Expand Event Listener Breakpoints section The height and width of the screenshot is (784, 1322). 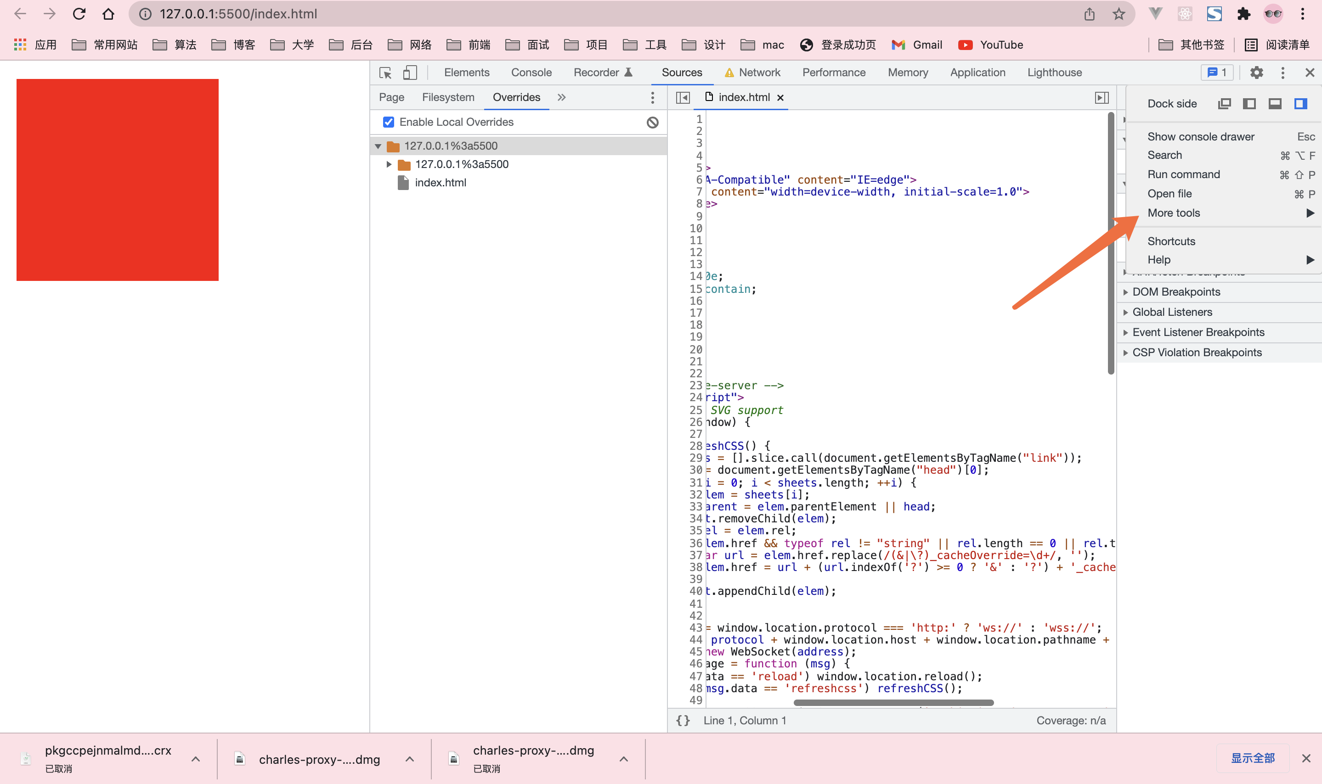point(1198,332)
